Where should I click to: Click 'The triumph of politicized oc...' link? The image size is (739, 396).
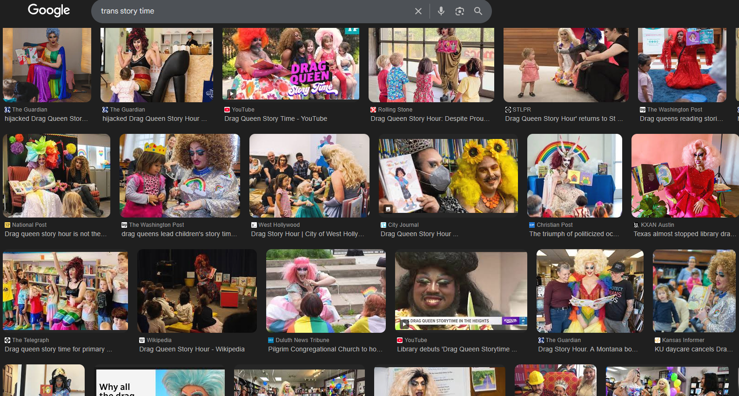574,234
